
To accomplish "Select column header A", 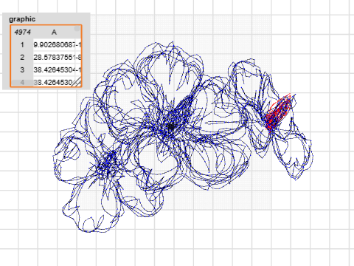I will [54, 32].
